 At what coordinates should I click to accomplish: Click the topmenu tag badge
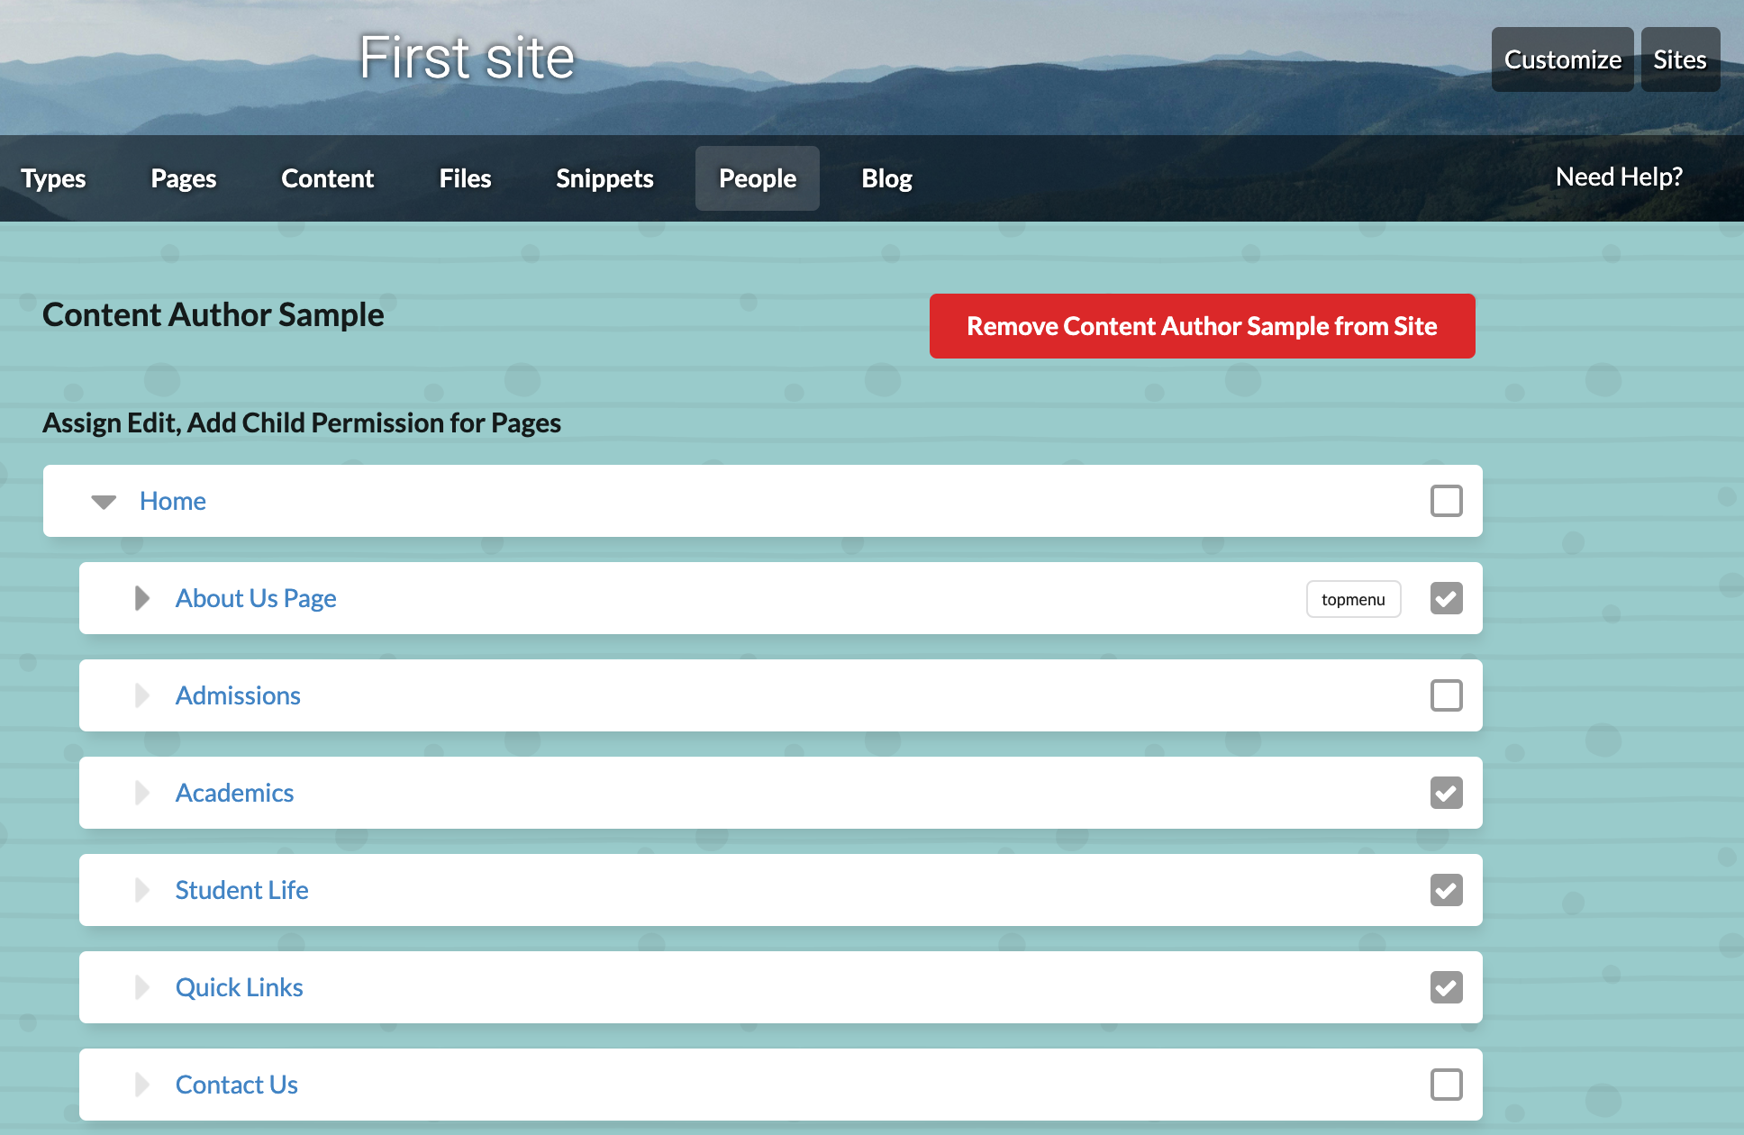(x=1353, y=599)
